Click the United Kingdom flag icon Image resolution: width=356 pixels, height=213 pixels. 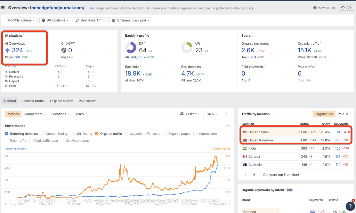point(245,140)
